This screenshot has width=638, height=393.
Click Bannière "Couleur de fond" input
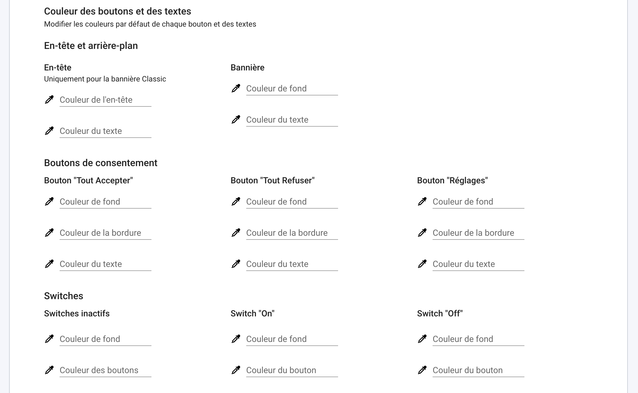[292, 89]
